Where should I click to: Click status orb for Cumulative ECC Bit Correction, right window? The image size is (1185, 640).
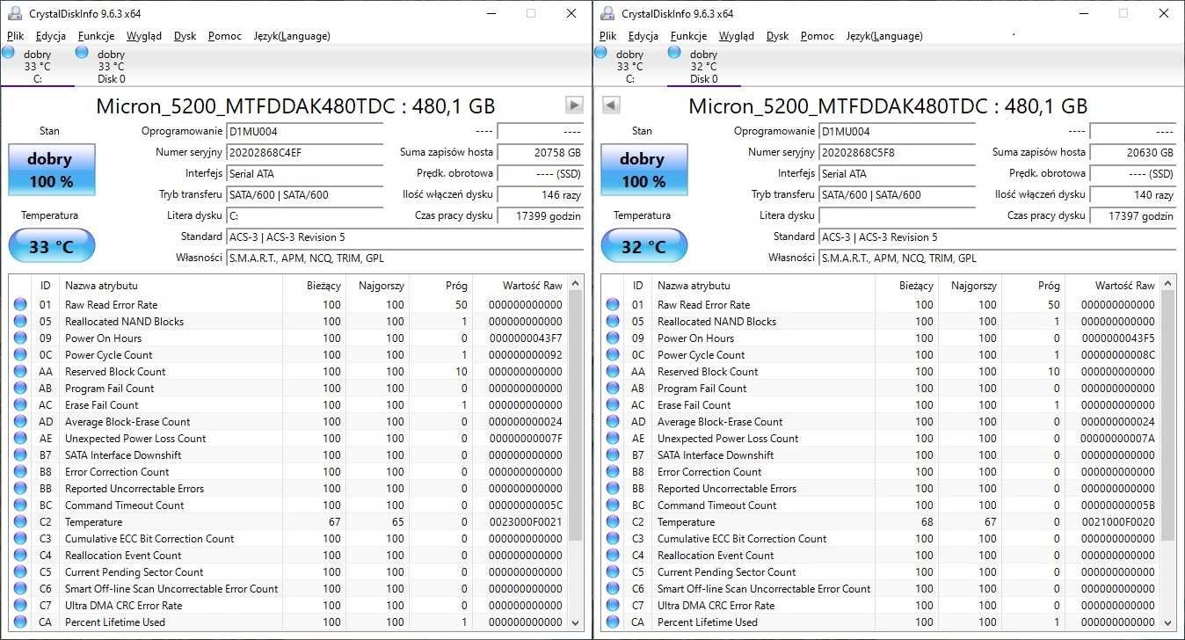click(x=613, y=538)
